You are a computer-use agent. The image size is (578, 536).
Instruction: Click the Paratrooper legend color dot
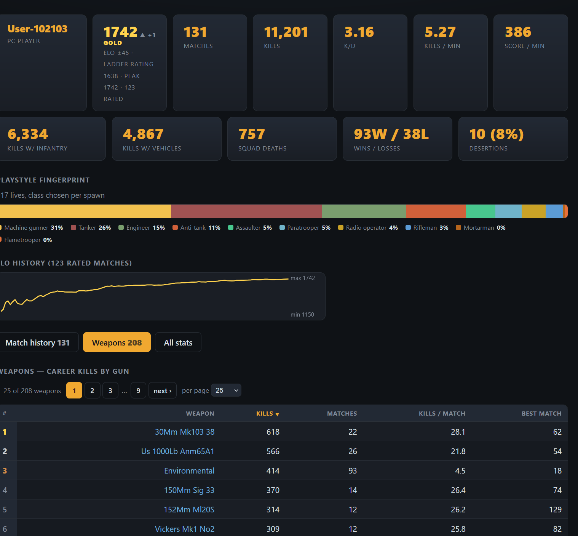tap(282, 227)
